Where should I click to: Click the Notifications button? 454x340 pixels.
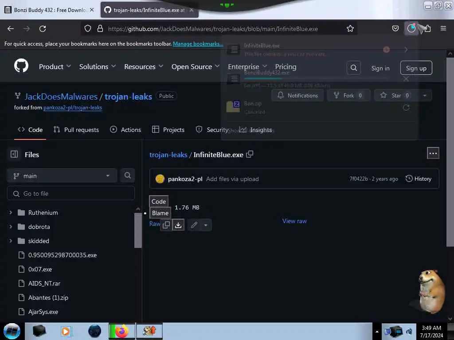pyautogui.click(x=297, y=96)
